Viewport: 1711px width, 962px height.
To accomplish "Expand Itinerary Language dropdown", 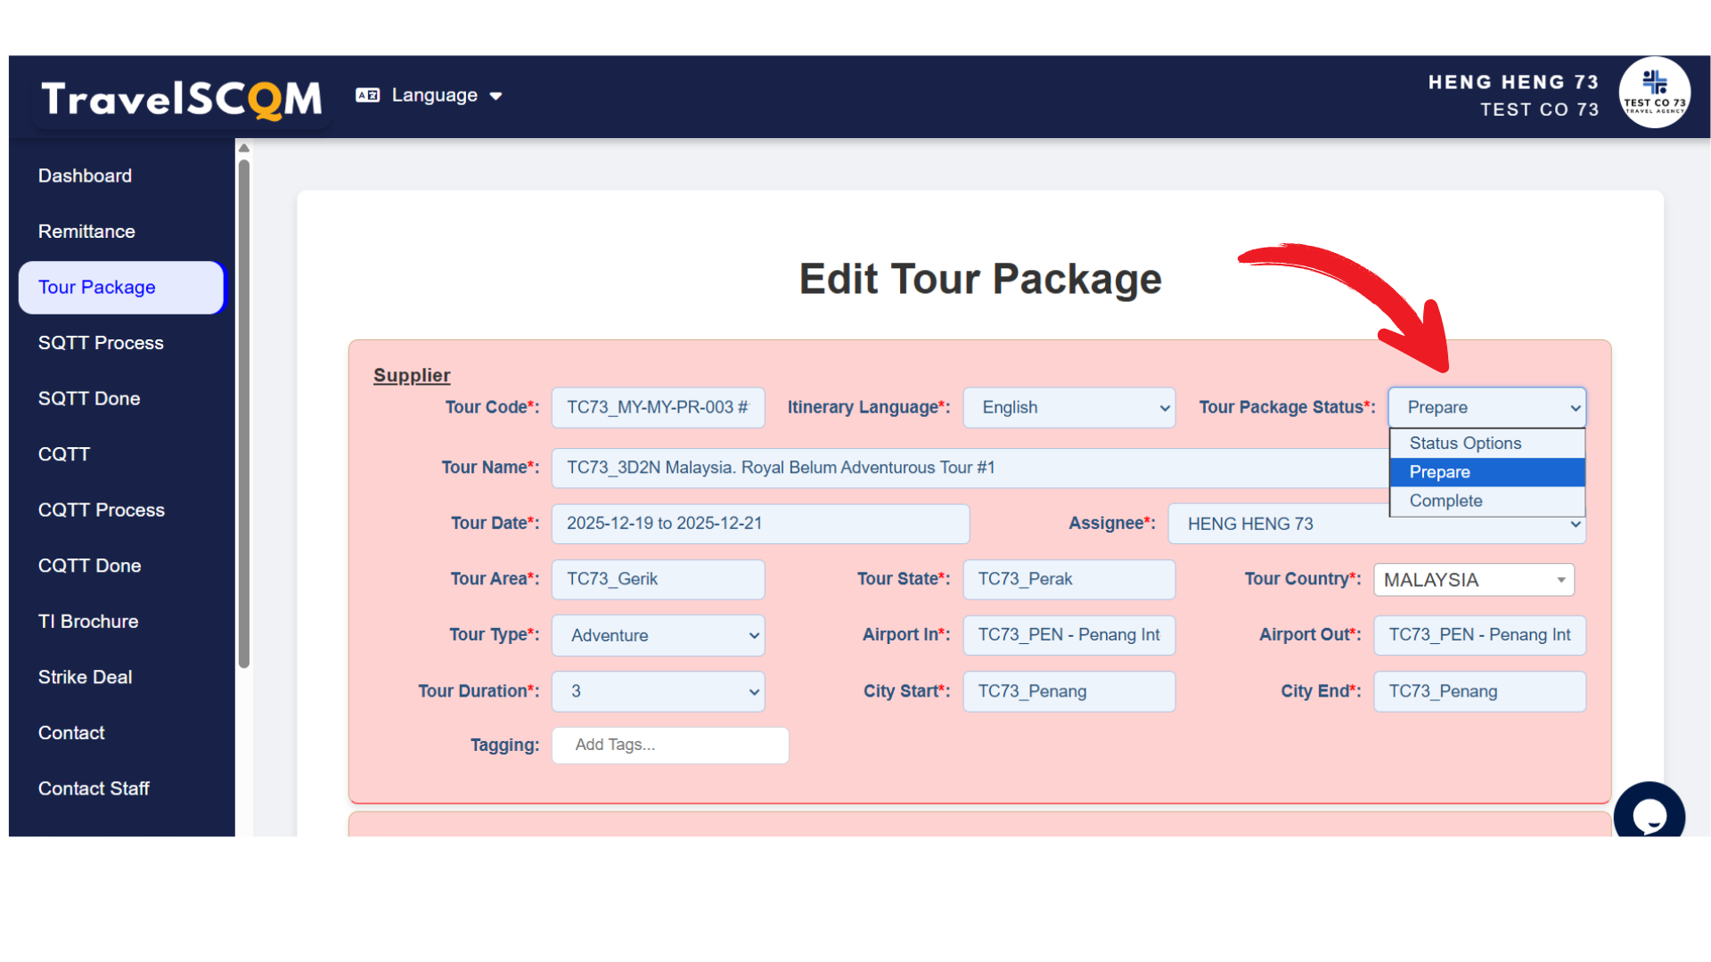I will tap(1068, 408).
